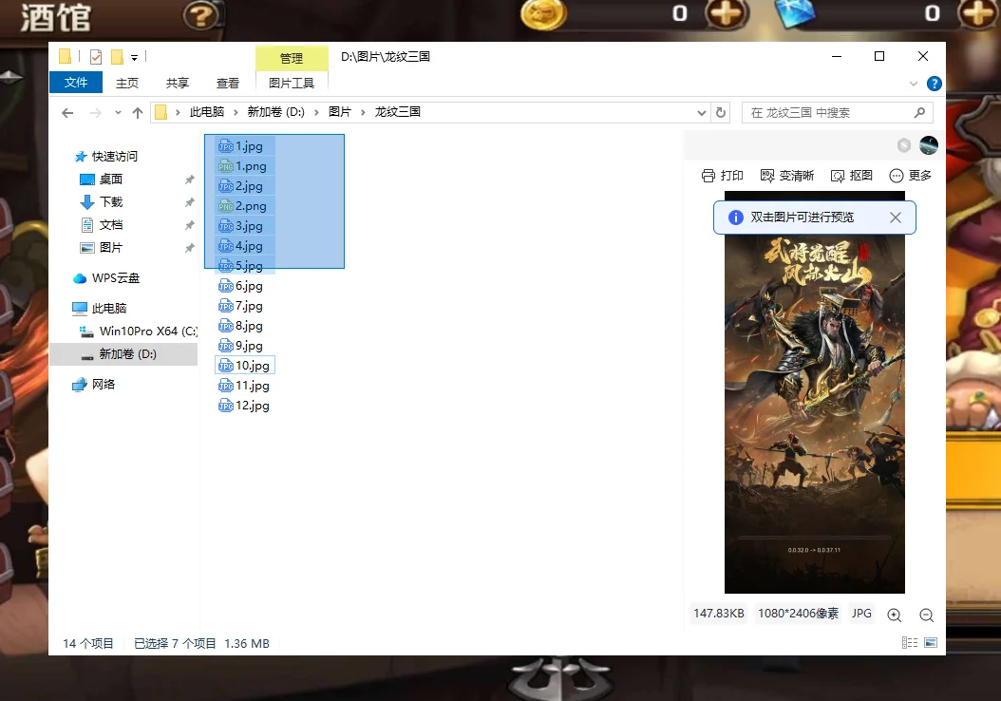Click the plus button next to gold coin
Image resolution: width=1001 pixels, height=701 pixels.
tap(726, 12)
